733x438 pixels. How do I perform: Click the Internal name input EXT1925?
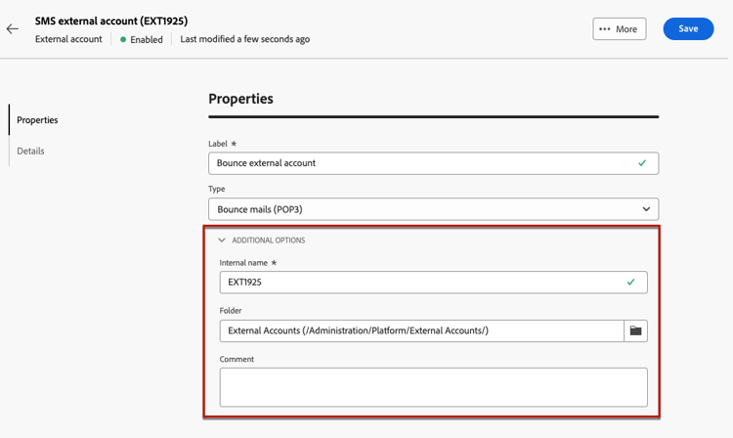pos(433,283)
